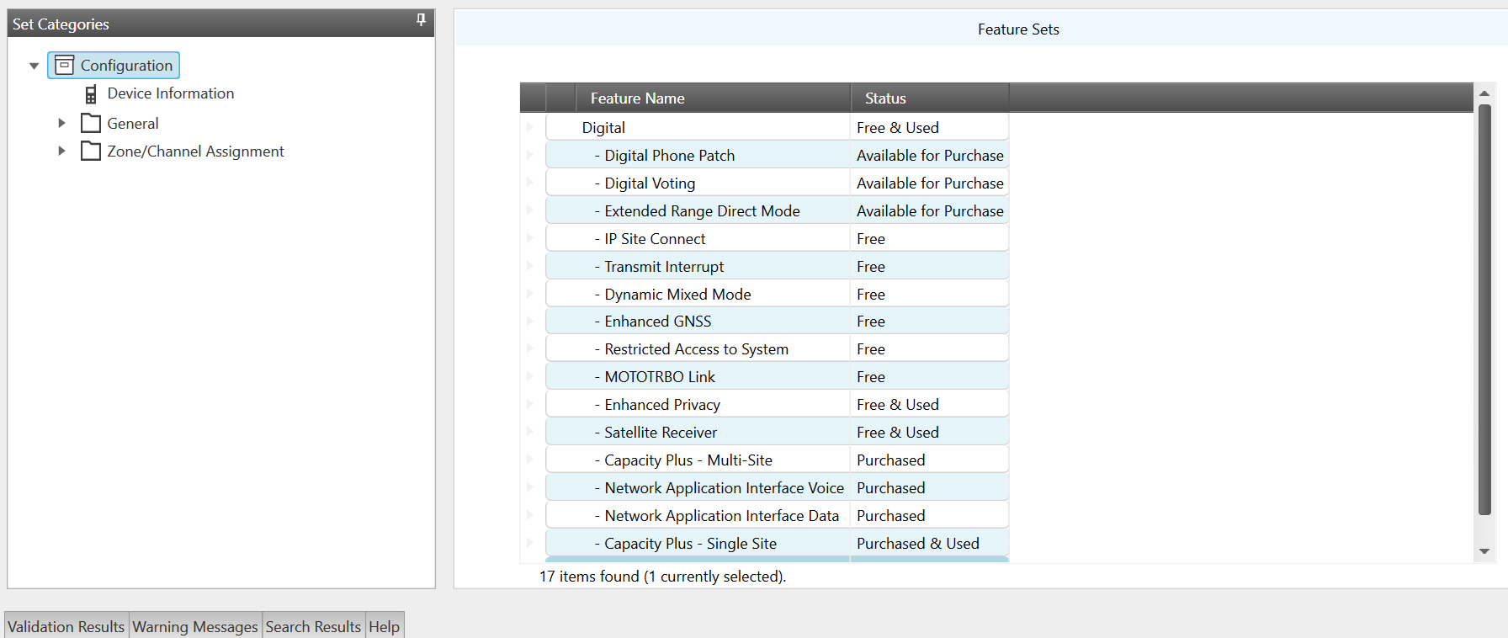Collapse the Configuration tree node
Image resolution: width=1508 pixels, height=638 pixels.
(35, 66)
